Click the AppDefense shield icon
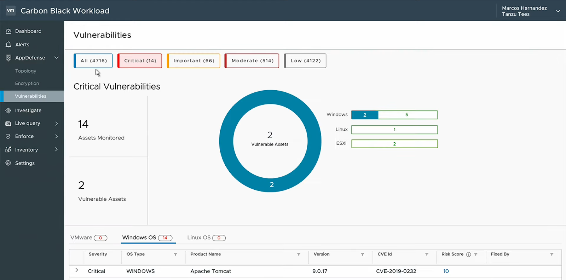Image resolution: width=566 pixels, height=280 pixels. tap(8, 58)
